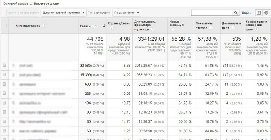Viewport: 271px width, 140px height.
Task: Open help icon next to Показатель отказов
Action: tap(211, 28)
